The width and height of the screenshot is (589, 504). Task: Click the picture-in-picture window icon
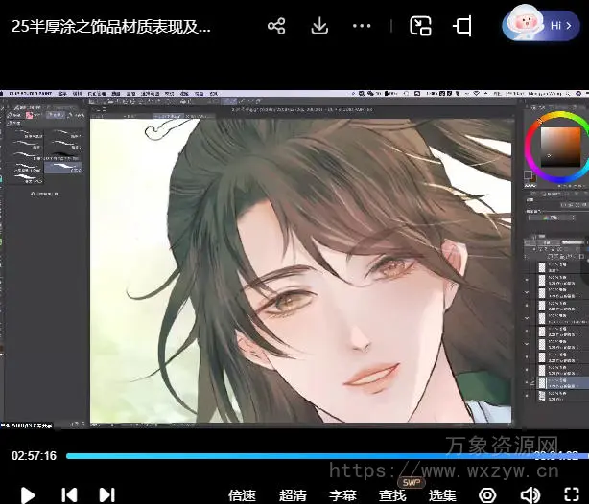[x=420, y=27]
